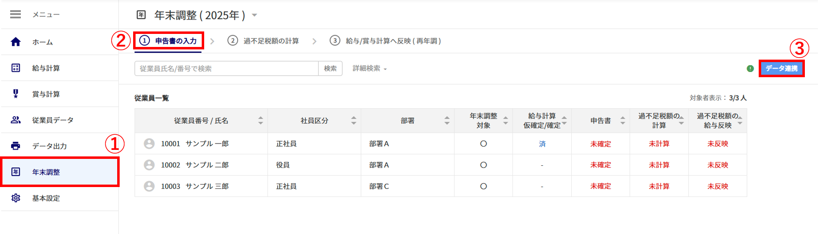
Task: Click the hamburger menu icon
Action: (x=16, y=15)
